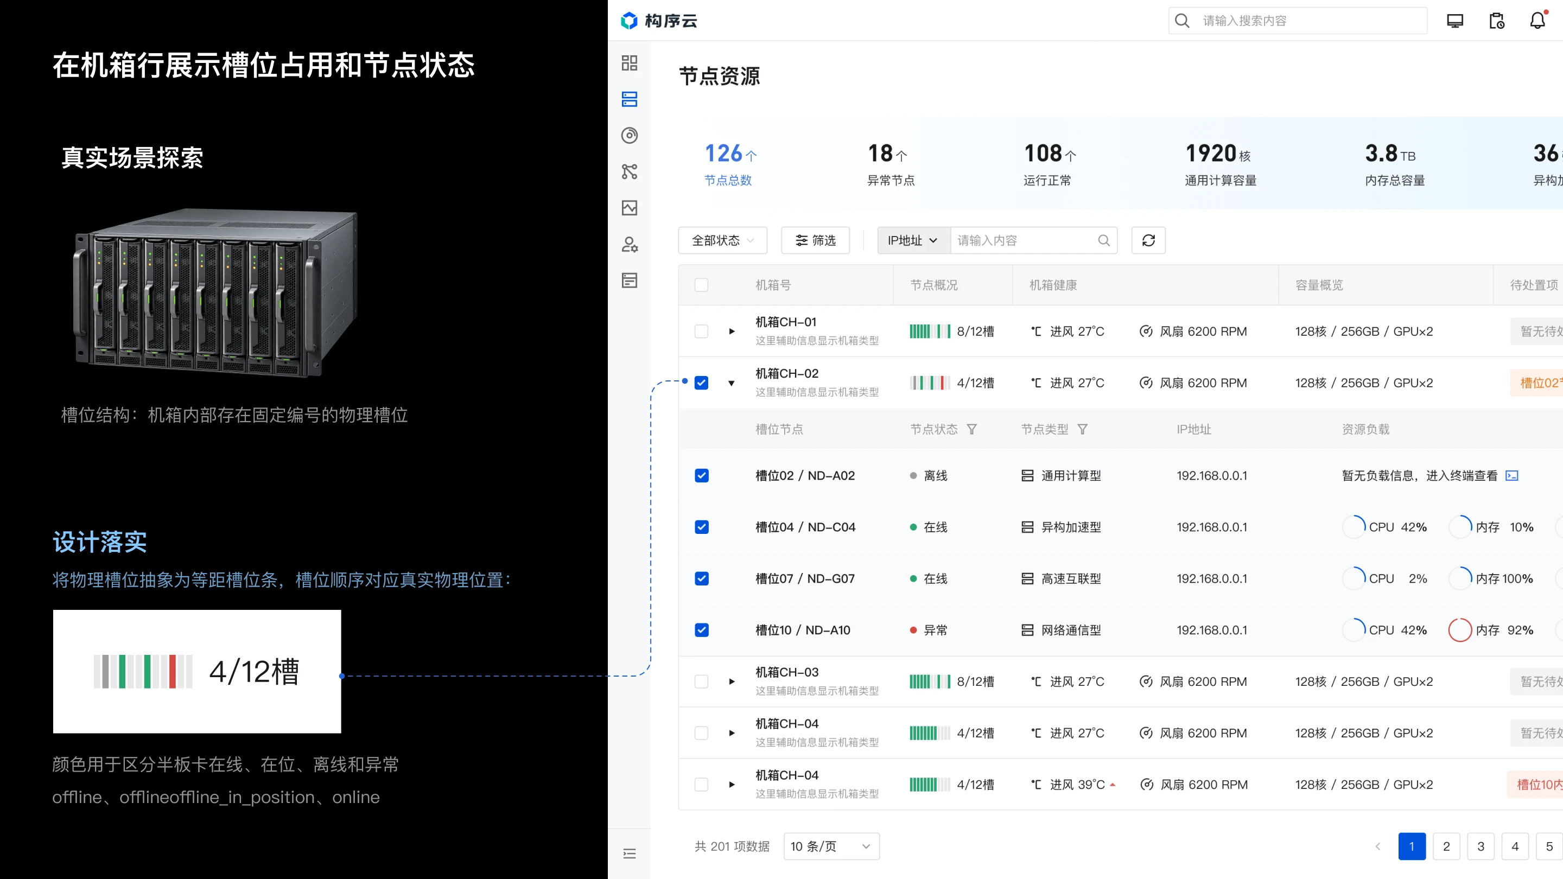Click the search magnifier in IP input
1563x879 pixels.
point(1104,240)
